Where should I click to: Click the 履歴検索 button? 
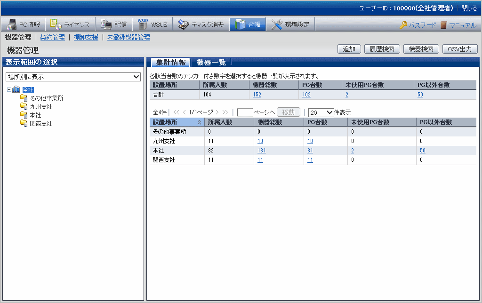coord(382,49)
